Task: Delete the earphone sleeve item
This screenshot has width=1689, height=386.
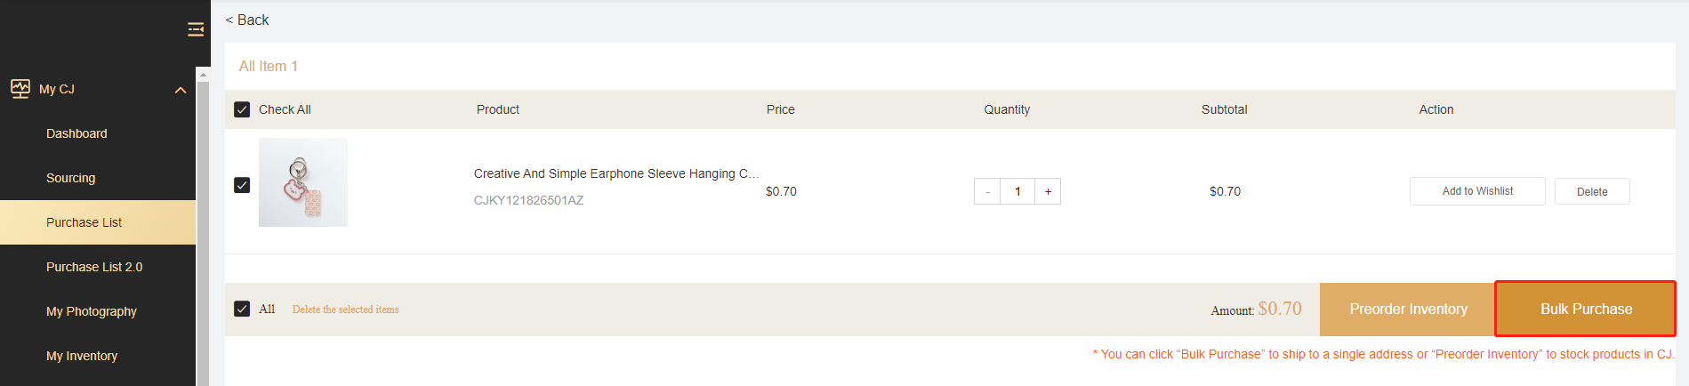Action: click(x=1592, y=191)
